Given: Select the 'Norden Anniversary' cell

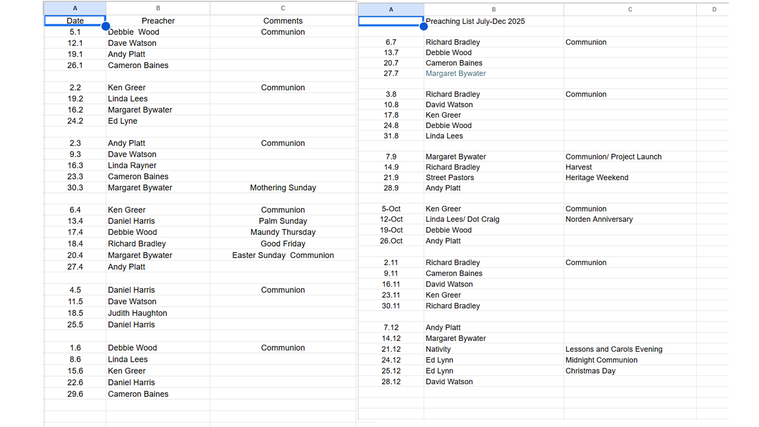Looking at the screenshot, I should [x=630, y=219].
